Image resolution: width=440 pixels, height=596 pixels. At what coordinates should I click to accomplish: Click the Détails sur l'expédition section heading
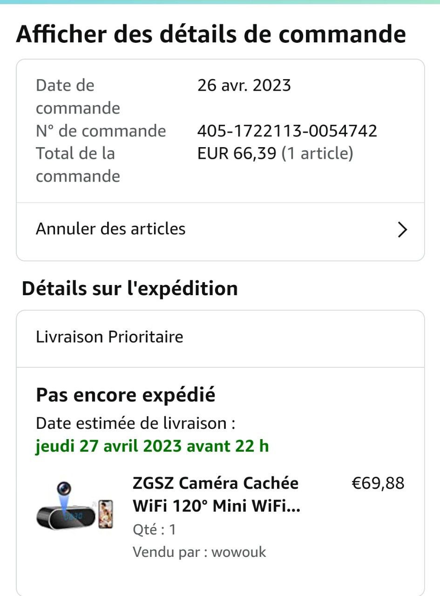point(130,289)
